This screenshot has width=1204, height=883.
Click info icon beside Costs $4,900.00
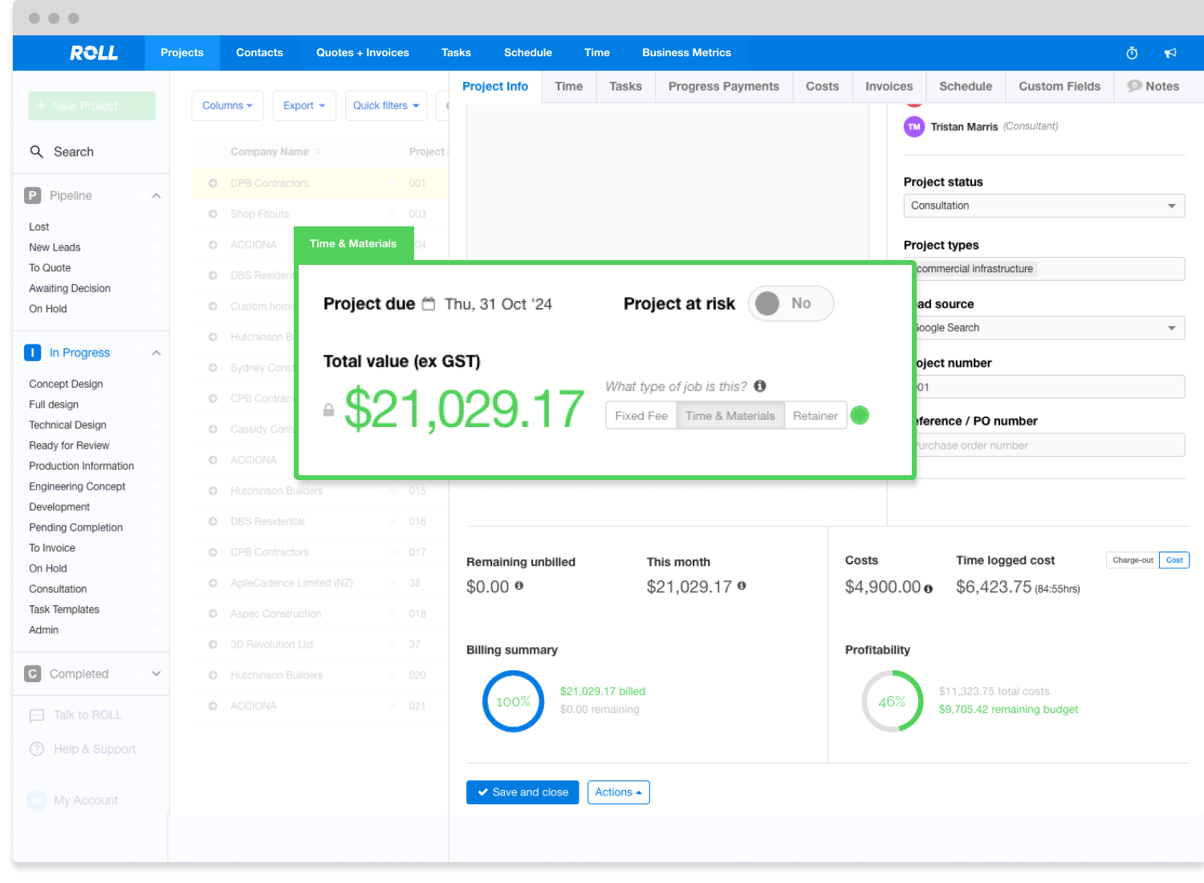929,588
